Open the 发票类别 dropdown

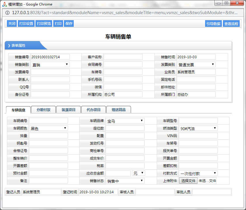tap(196, 65)
